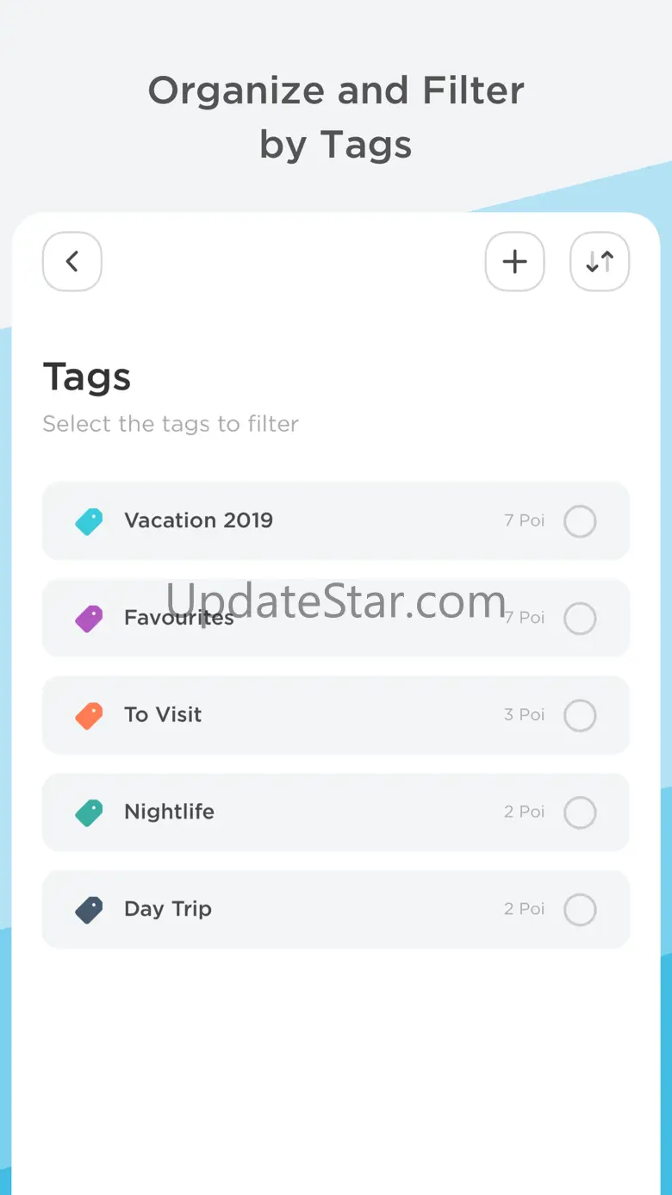Screen dimensions: 672x1195
Task: Enable the Day Trip filter circle
Action: point(580,910)
